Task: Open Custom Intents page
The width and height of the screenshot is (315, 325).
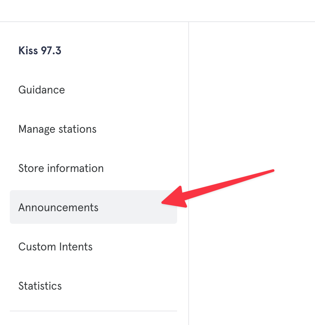Action: click(x=55, y=247)
